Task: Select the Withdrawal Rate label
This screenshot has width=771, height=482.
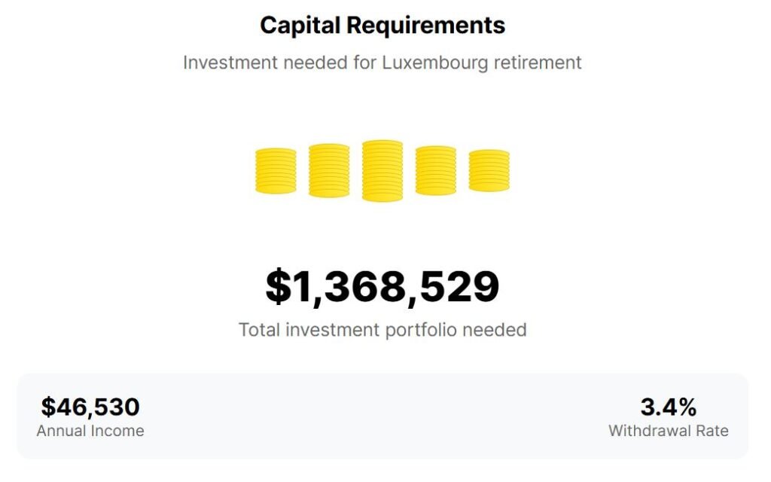Action: (669, 432)
